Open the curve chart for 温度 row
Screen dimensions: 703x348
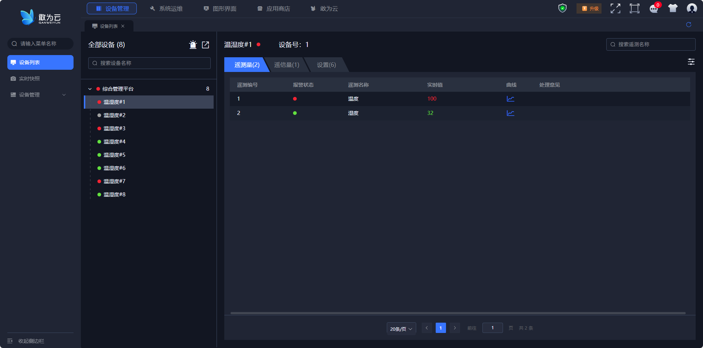point(510,99)
